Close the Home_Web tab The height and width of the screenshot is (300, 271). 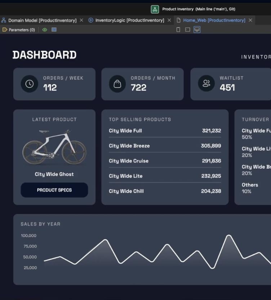(250, 20)
